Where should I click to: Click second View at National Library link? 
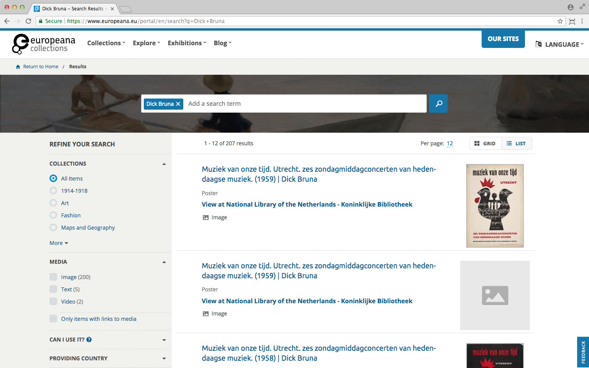click(x=307, y=301)
